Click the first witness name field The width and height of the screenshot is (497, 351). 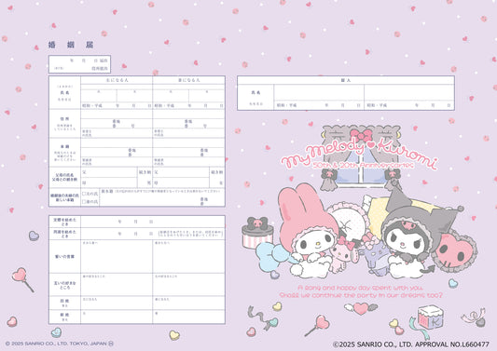pos(319,93)
